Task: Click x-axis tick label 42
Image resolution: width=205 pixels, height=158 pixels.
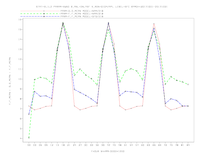Action: 108,145
